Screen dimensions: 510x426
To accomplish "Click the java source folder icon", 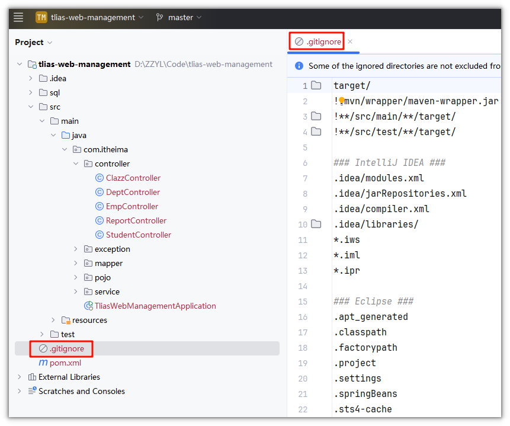I will pyautogui.click(x=66, y=135).
